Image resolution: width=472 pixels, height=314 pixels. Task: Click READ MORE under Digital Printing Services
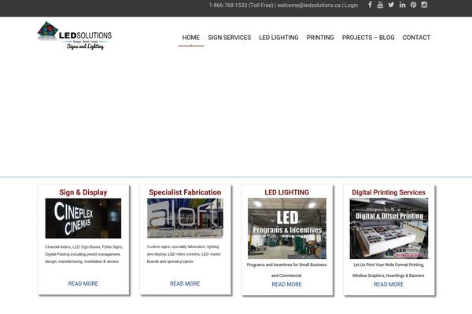[x=389, y=284]
